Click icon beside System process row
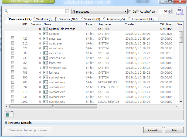Image resolution: width=187 pixels, height=137 pixels. point(46,34)
